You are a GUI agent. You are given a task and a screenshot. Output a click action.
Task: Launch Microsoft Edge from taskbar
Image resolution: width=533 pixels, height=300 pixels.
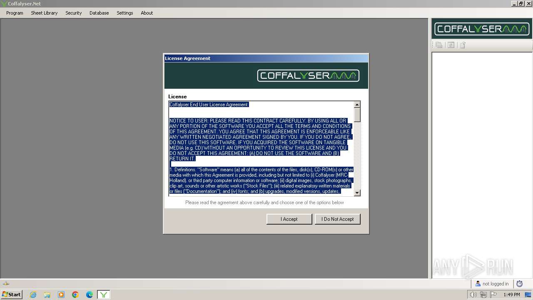click(x=90, y=295)
